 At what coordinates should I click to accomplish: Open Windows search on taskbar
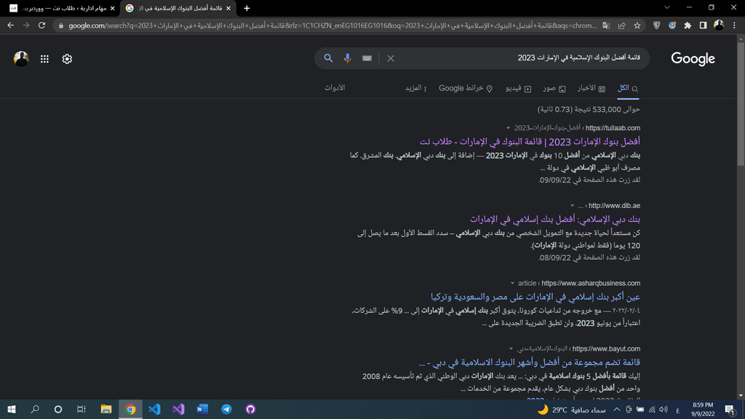pyautogui.click(x=35, y=409)
